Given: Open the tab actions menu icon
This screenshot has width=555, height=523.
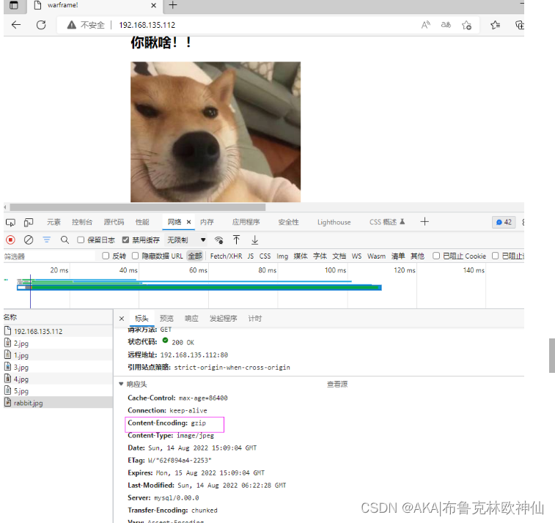Looking at the screenshot, I should (x=13, y=5).
